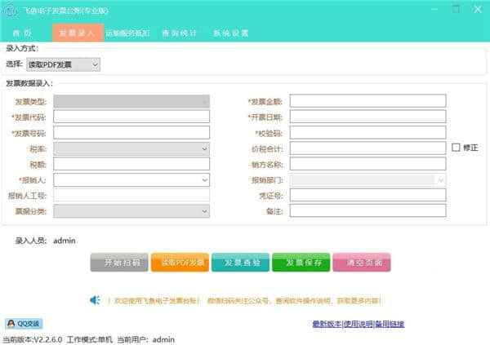Screen dimensions: 490x345
Task: Maximize the application window
Action: pyautogui.click(x=453, y=9)
